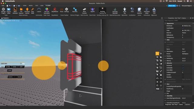Open Generate Waterfall plugin

[115, 11]
